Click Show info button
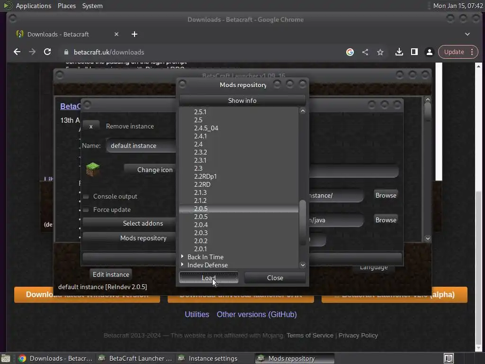The image size is (485, 364). (242, 100)
